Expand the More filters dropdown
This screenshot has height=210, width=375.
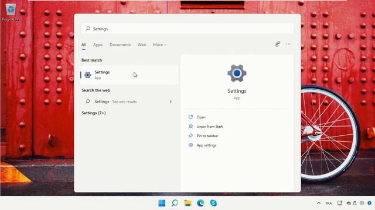point(160,45)
